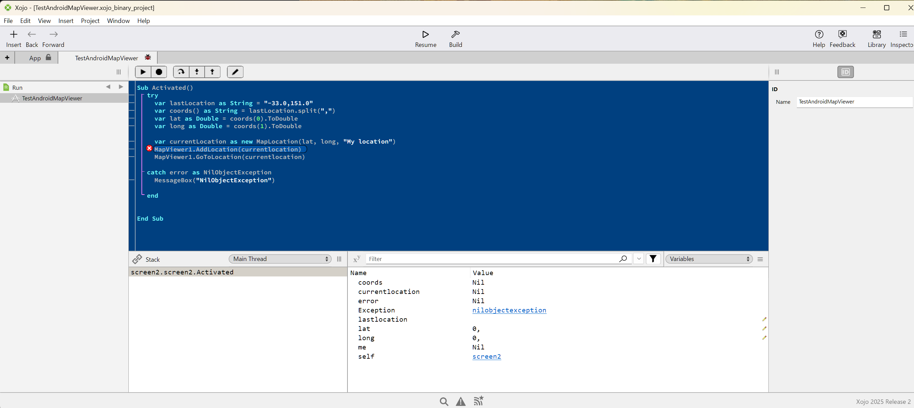Click the lock icon on App tab
The height and width of the screenshot is (408, 914).
coord(49,57)
